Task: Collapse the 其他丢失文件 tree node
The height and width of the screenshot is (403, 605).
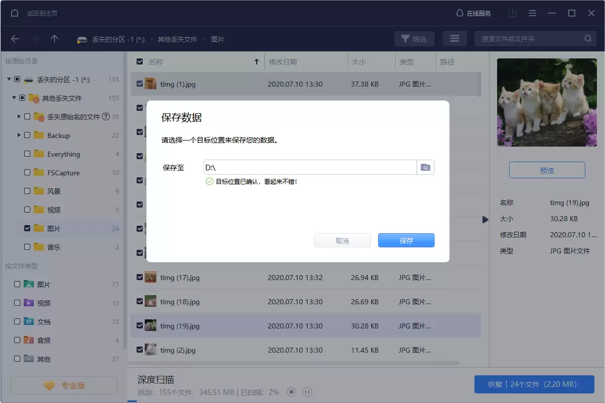Action: [14, 98]
